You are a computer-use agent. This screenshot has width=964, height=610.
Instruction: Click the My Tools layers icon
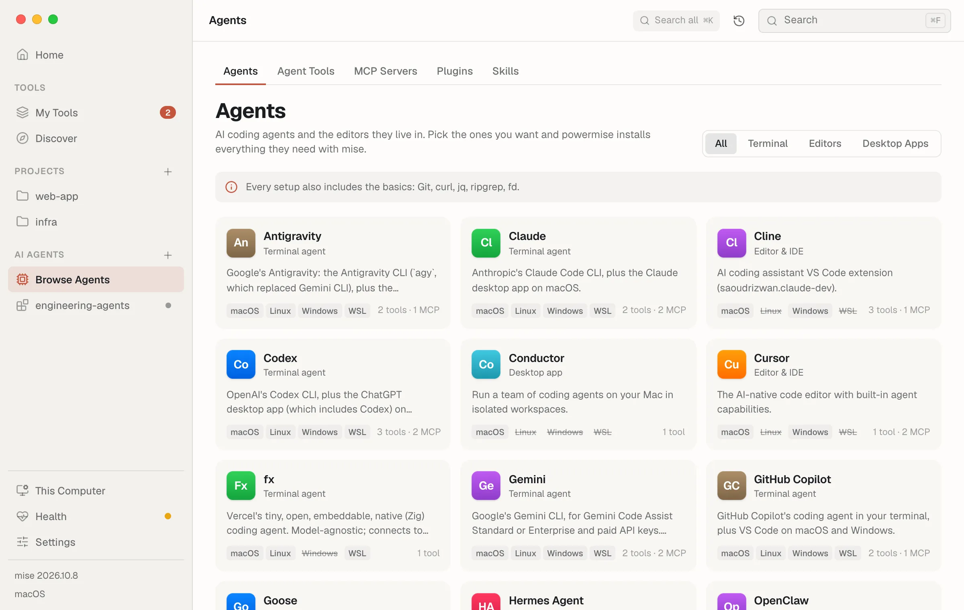point(22,112)
